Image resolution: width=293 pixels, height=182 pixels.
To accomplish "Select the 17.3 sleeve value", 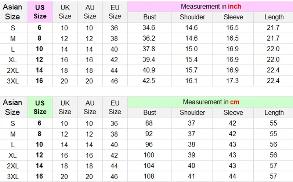I will tap(232, 81).
